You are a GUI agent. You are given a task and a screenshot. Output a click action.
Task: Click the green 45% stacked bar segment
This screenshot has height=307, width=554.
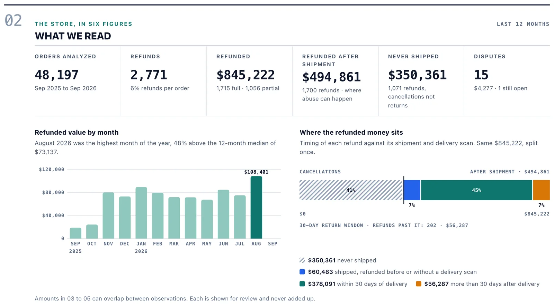click(x=476, y=190)
